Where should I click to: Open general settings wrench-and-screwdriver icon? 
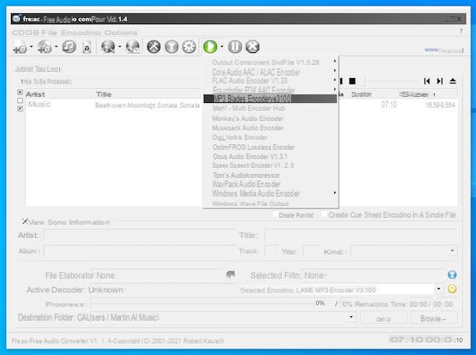pos(154,47)
